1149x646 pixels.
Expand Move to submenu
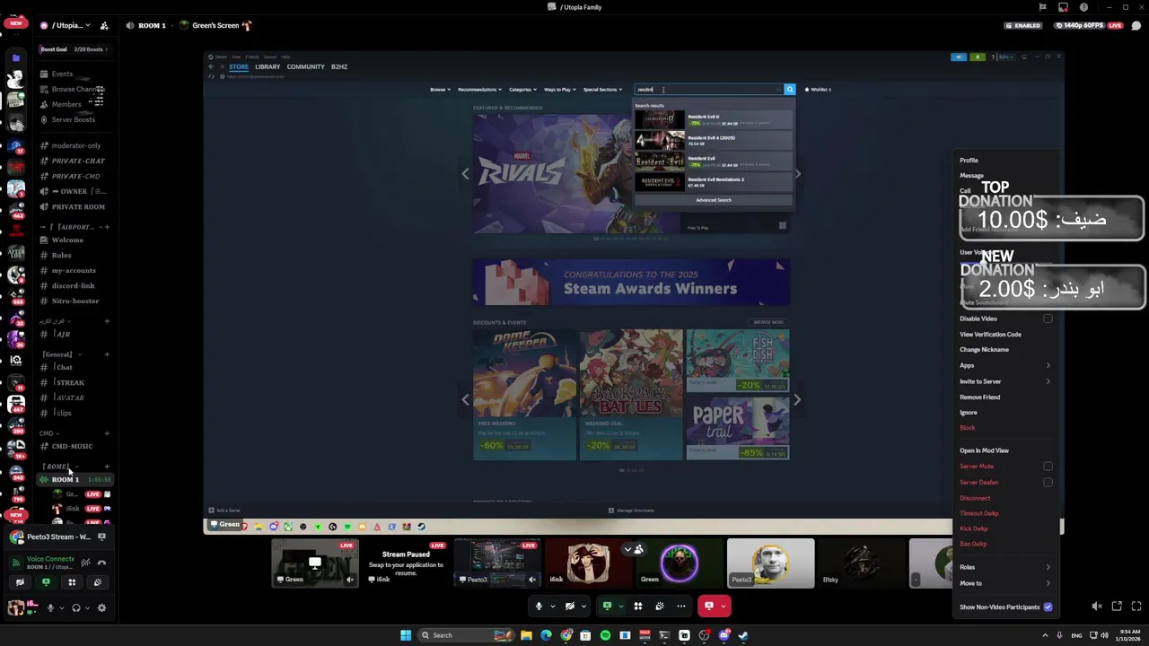[x=1004, y=583]
